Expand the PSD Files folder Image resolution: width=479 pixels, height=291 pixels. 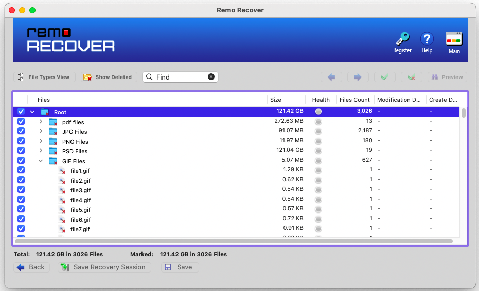click(x=41, y=151)
